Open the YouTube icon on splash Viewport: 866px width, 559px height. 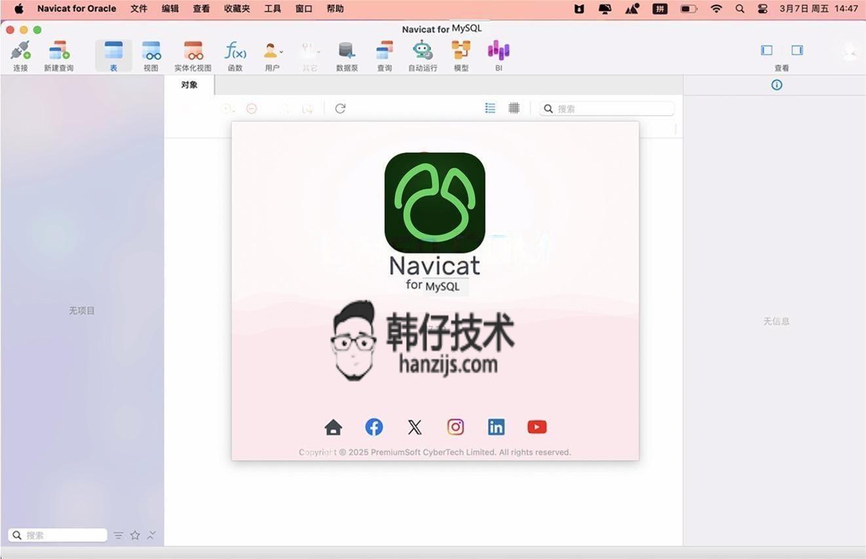pos(537,427)
